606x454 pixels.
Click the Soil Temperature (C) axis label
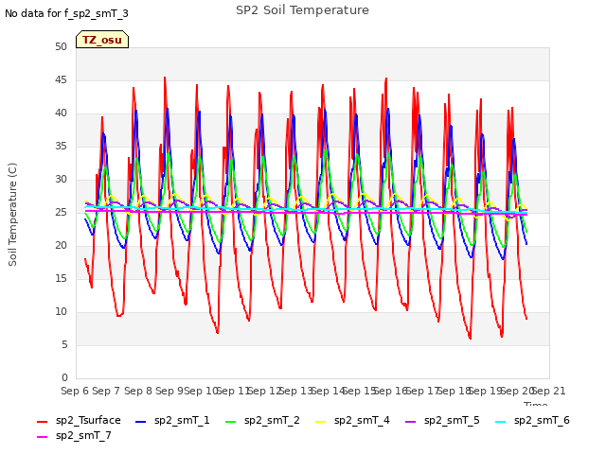(12, 215)
